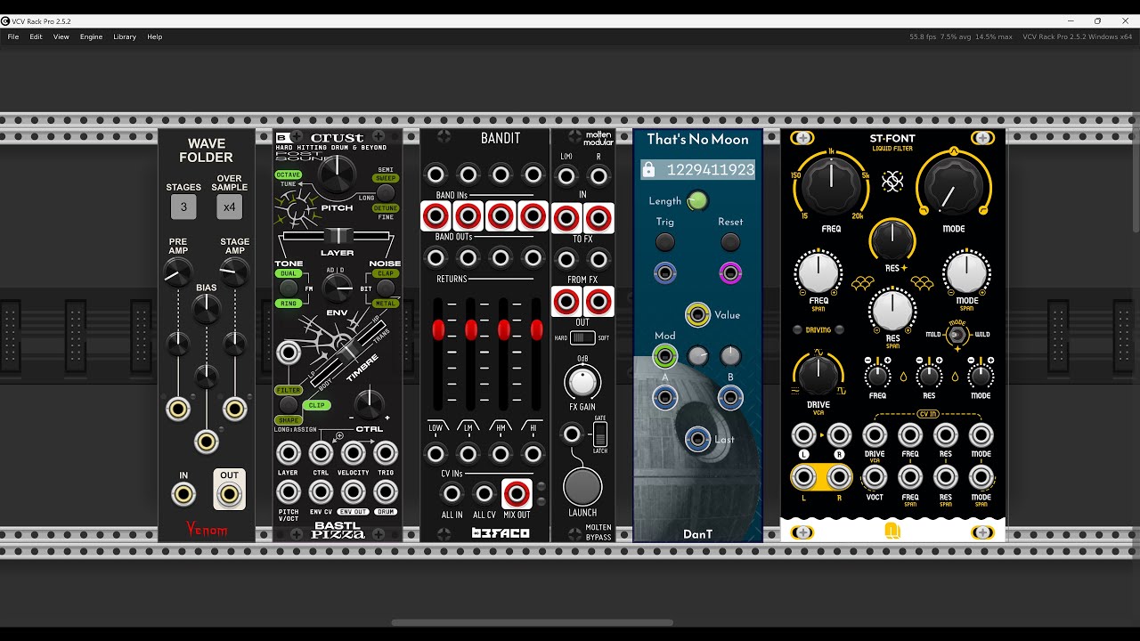The image size is (1140, 641).
Task: Click the SHAPE button on Crust
Action: [288, 420]
